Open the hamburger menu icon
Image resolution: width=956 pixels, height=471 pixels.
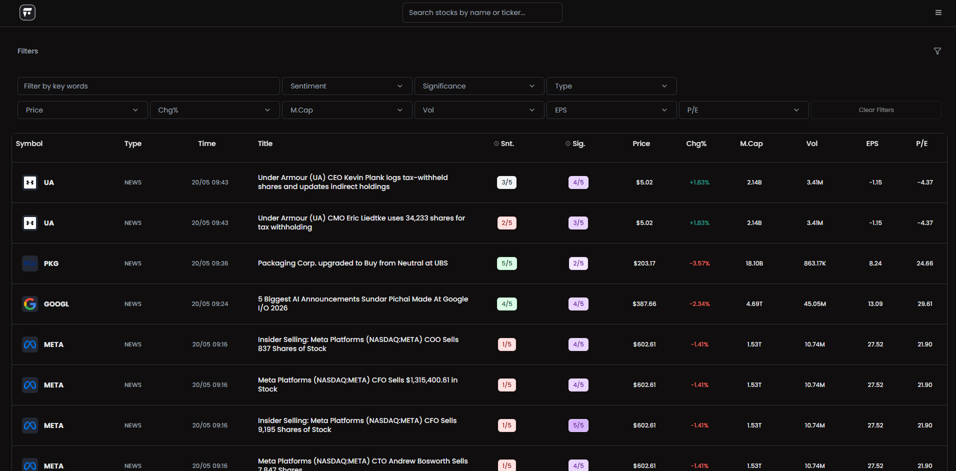(938, 12)
